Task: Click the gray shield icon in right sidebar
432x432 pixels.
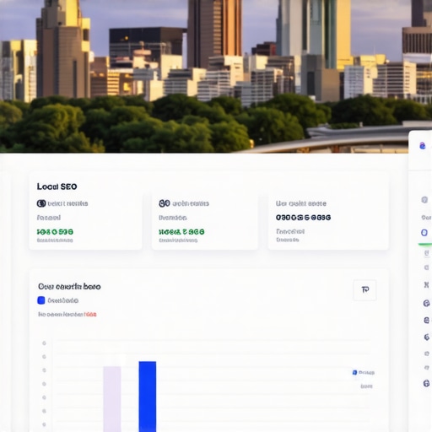Action: click(424, 200)
